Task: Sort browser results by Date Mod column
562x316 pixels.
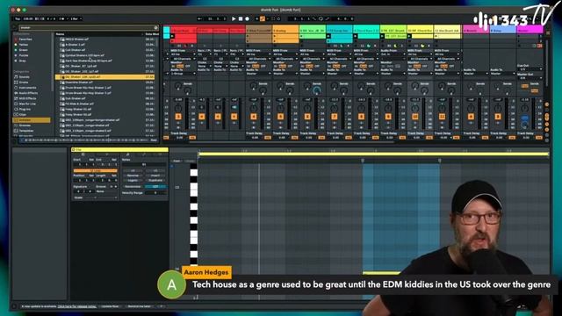Action: tap(152, 34)
